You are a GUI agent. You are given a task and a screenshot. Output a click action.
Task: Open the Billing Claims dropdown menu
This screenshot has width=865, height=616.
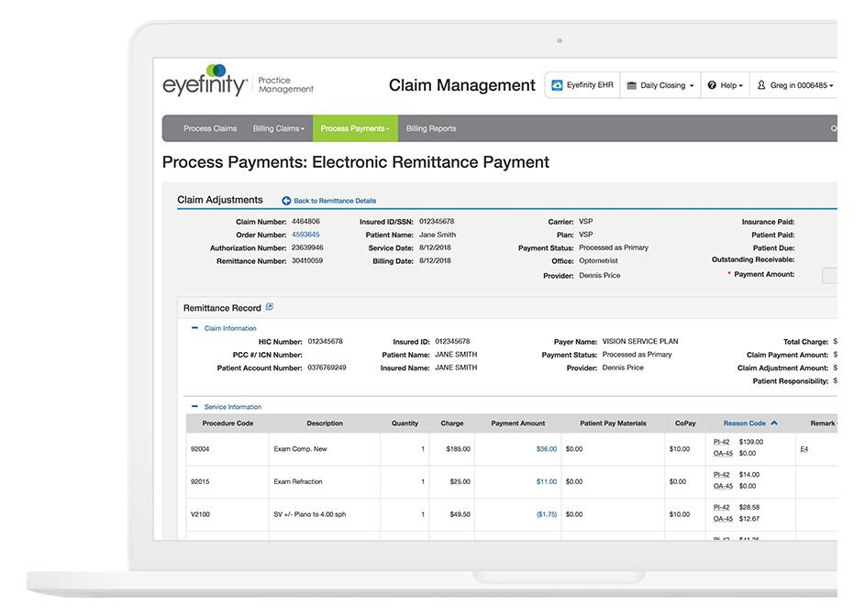(x=279, y=128)
